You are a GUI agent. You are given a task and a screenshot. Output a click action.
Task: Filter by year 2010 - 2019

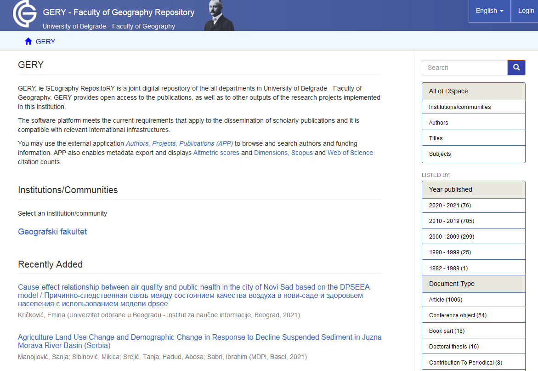click(451, 221)
